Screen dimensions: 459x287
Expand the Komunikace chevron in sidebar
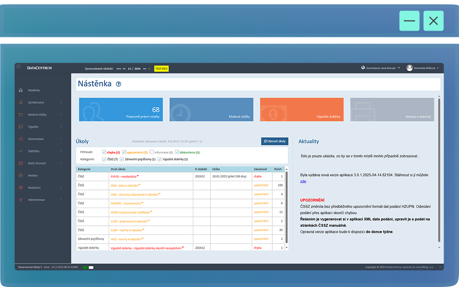tap(61, 139)
